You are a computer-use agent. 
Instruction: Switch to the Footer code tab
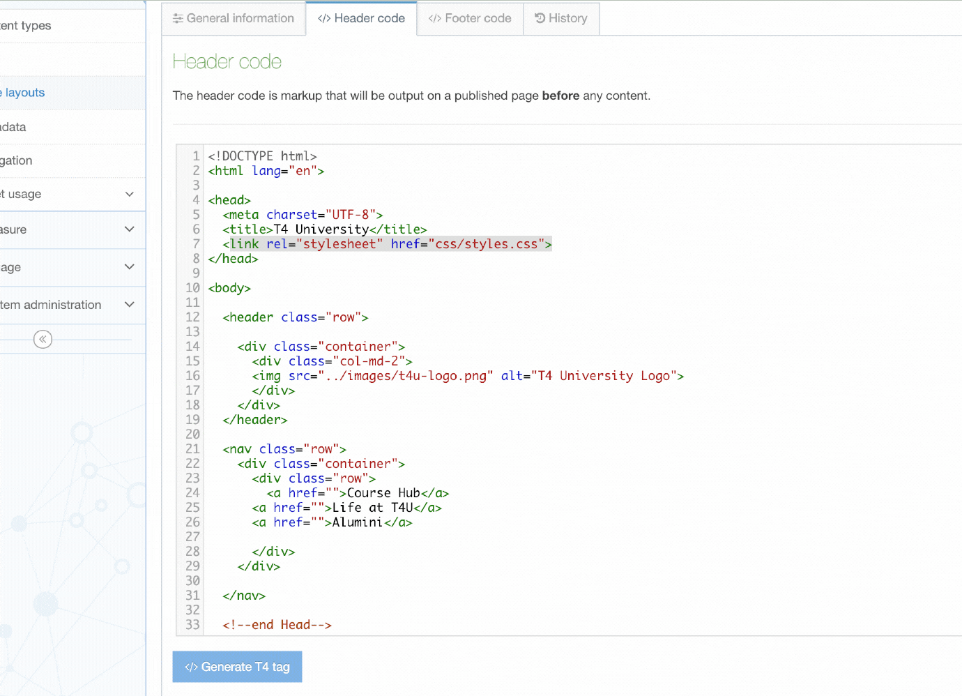(470, 19)
